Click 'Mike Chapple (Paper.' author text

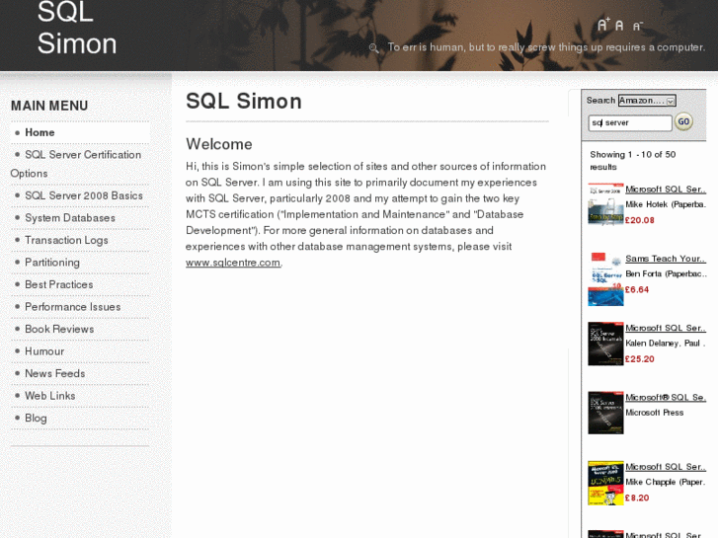(x=666, y=482)
